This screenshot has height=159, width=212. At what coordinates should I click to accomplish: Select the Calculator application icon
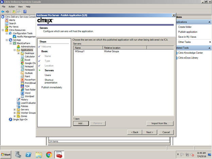coord(22,56)
